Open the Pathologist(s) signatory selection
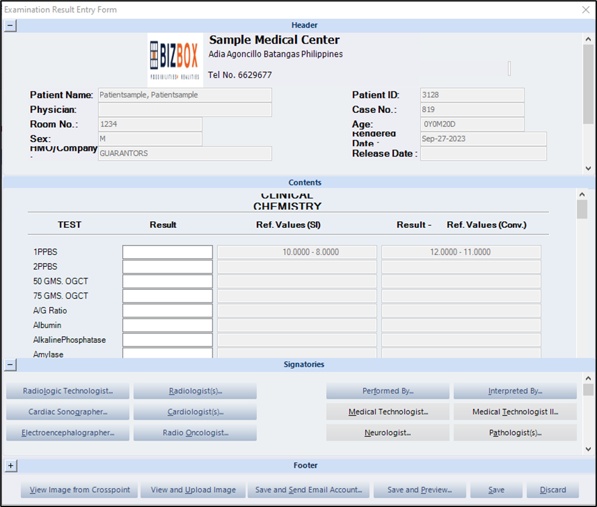Image resolution: width=597 pixels, height=507 pixels. [x=515, y=433]
